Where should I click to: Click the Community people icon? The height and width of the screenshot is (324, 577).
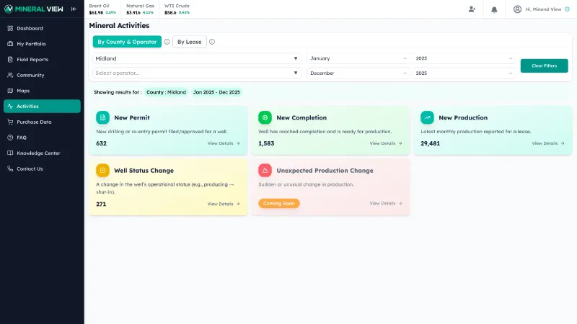[x=10, y=75]
